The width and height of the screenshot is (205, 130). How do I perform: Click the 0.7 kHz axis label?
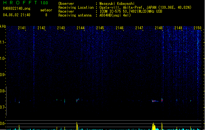point(3,107)
